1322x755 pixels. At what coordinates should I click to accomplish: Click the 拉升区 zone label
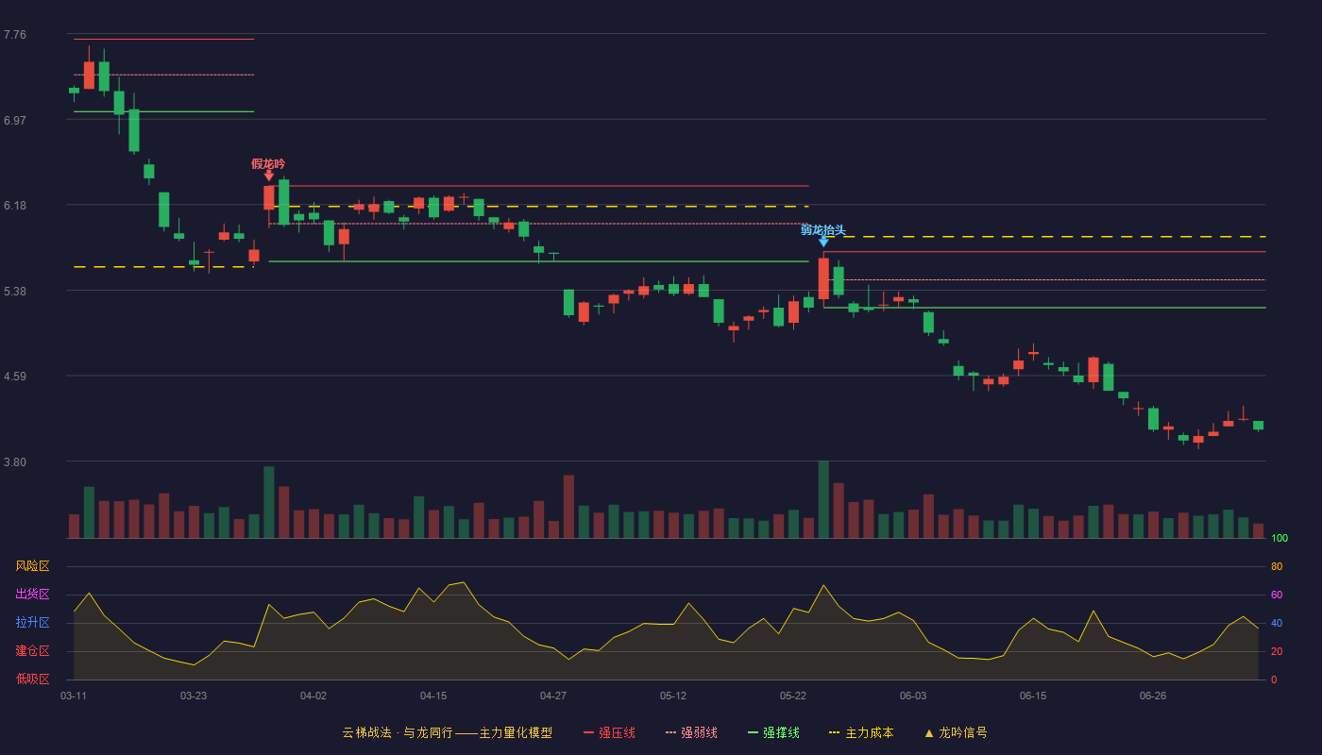[x=32, y=623]
